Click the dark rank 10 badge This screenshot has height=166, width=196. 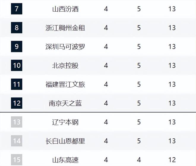point(17,65)
